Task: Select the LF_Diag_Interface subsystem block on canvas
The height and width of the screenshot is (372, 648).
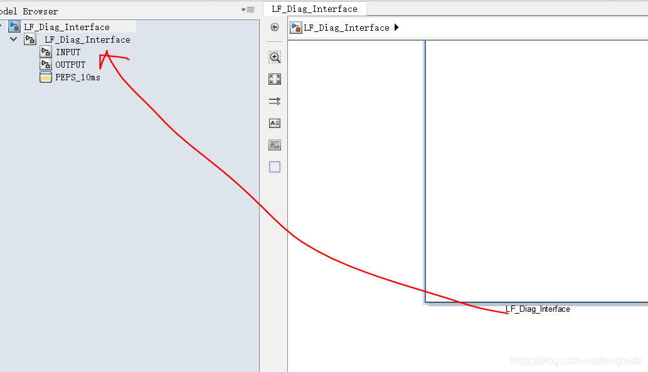Action: click(536, 172)
